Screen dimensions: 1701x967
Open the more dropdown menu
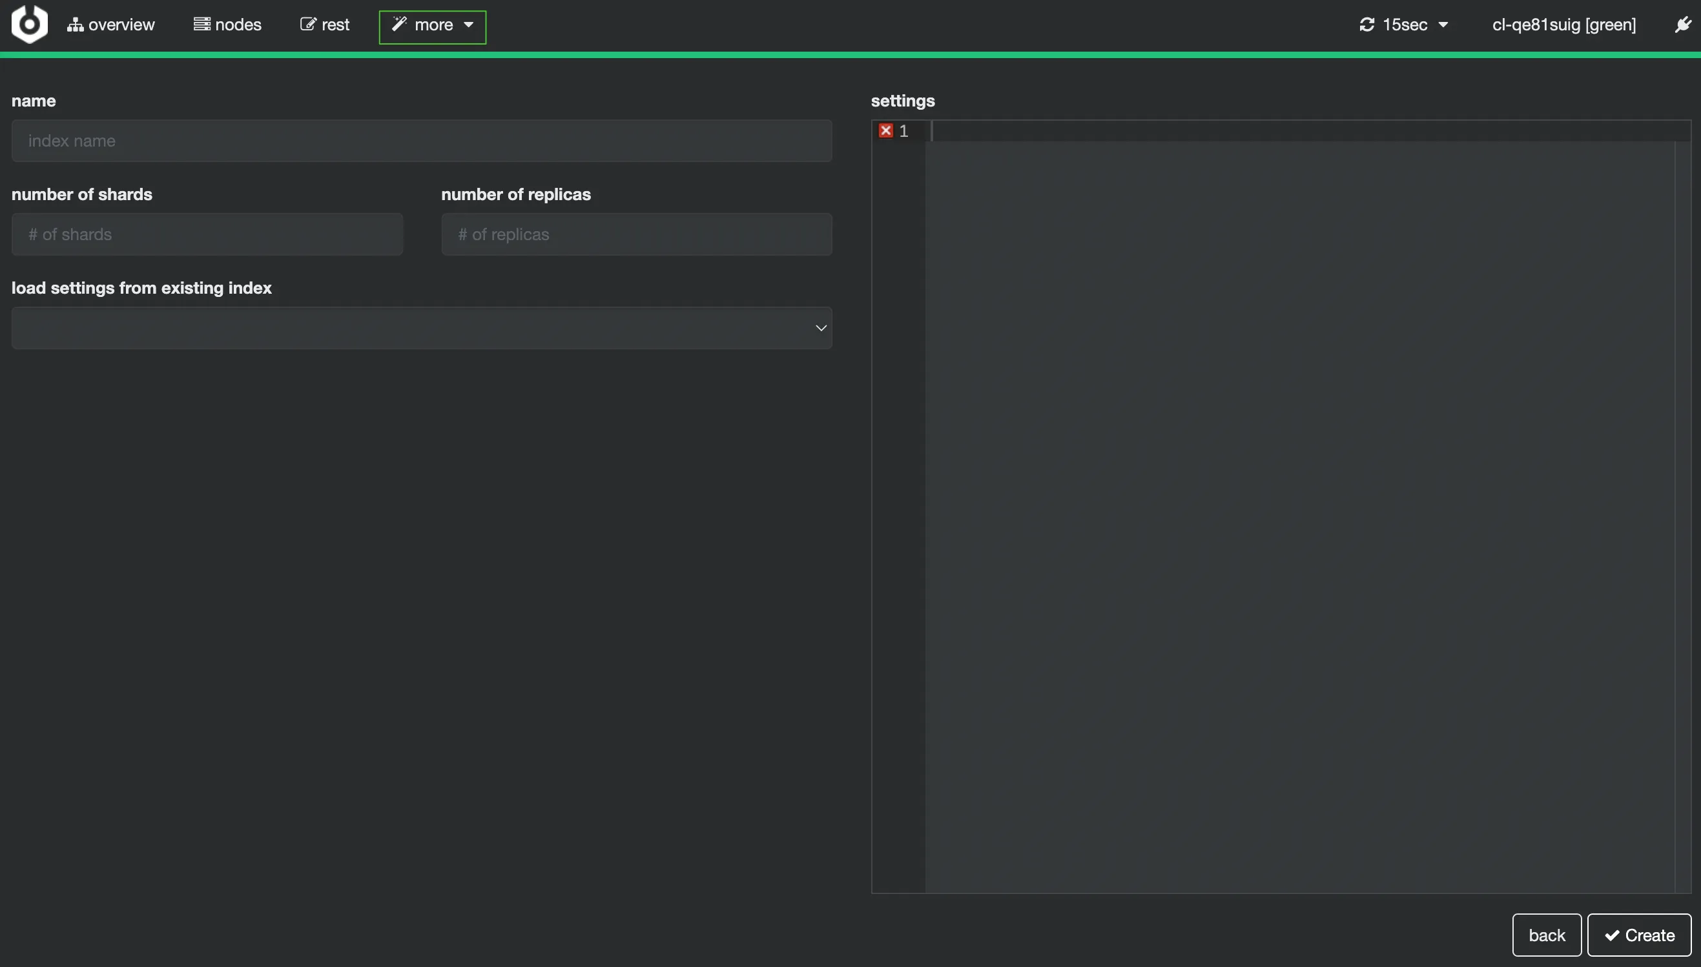click(433, 26)
